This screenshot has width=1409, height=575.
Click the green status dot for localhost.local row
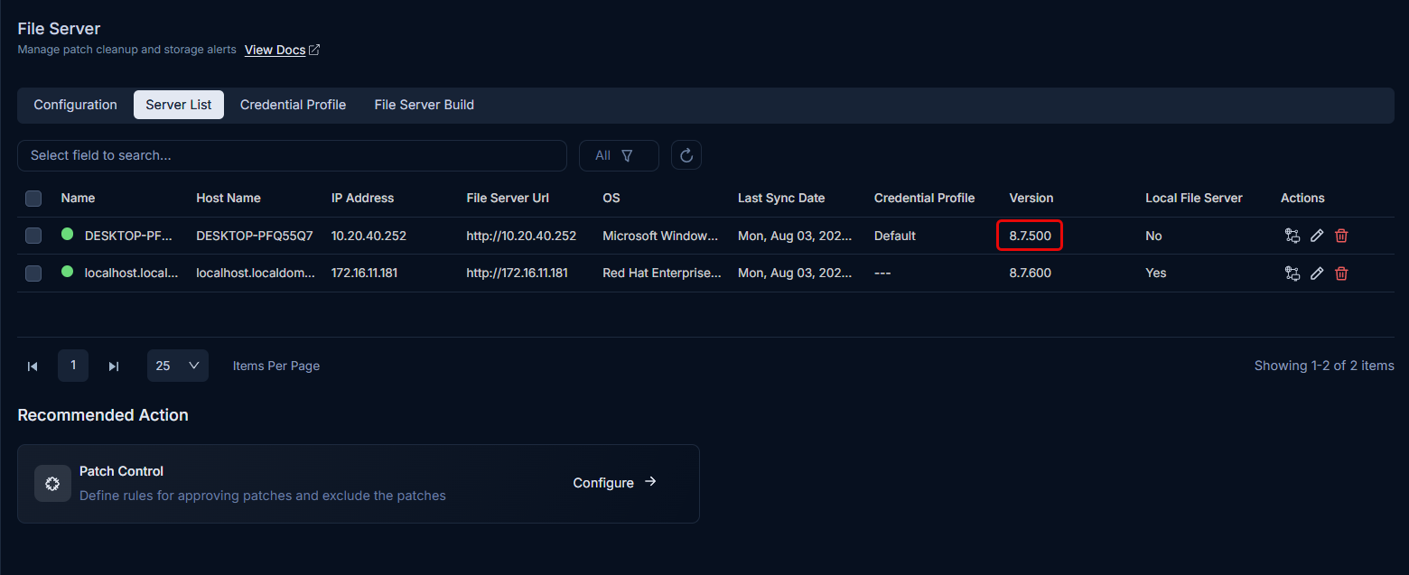[x=67, y=272]
